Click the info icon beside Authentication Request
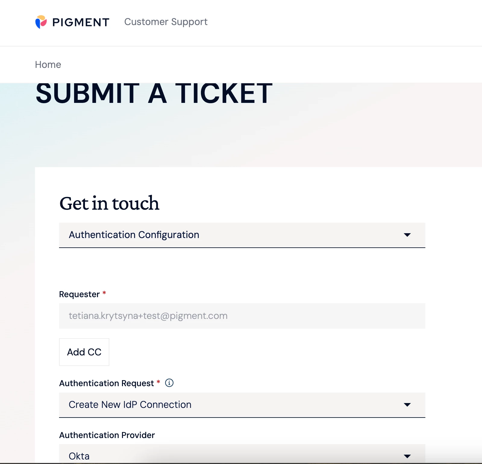 (169, 383)
